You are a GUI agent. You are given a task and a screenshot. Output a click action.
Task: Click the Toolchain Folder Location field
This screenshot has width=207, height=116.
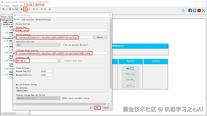62,53
